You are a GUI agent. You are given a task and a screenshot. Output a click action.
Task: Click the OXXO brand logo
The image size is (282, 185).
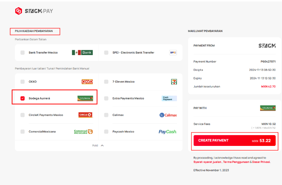coord(87,82)
